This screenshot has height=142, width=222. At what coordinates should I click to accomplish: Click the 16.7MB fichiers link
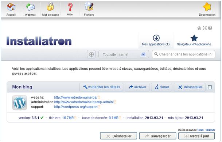[68, 118]
